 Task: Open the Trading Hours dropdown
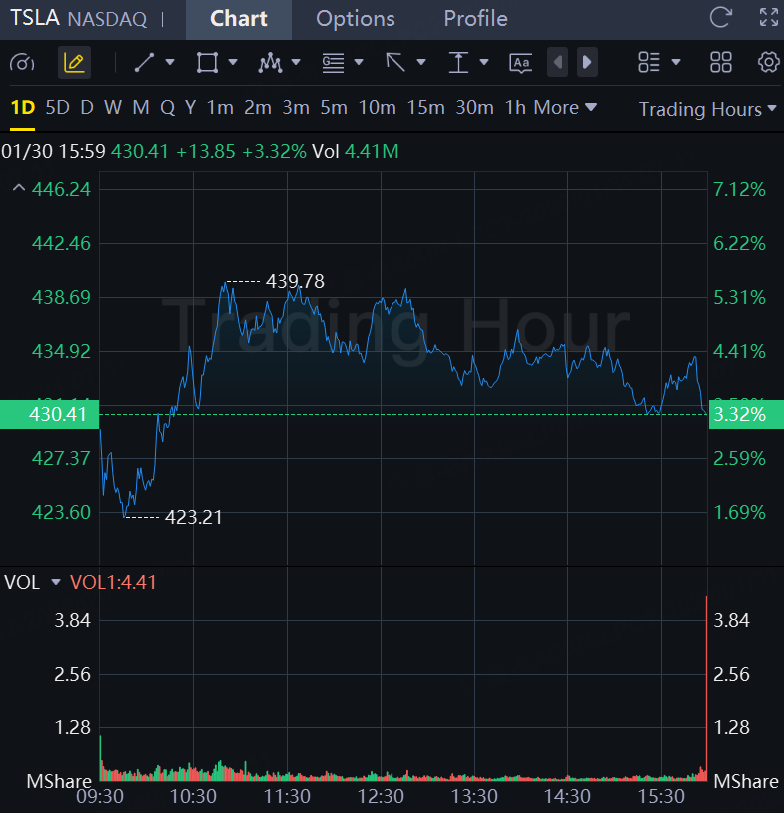pyautogui.click(x=707, y=110)
